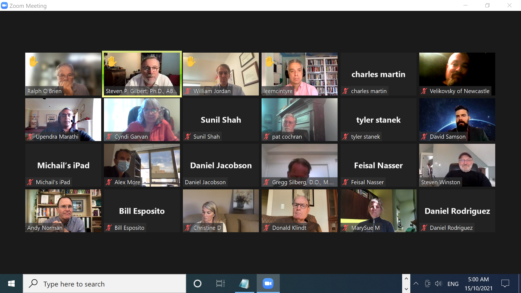Click the raised hand icon on Ralph O'Brien

tap(34, 62)
